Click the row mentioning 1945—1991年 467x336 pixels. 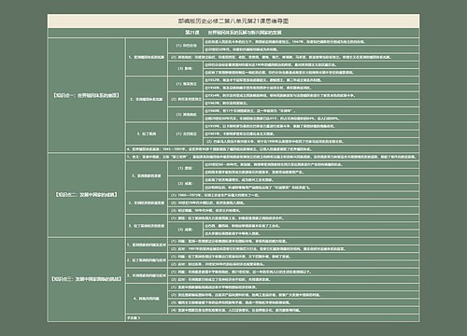click(x=273, y=149)
